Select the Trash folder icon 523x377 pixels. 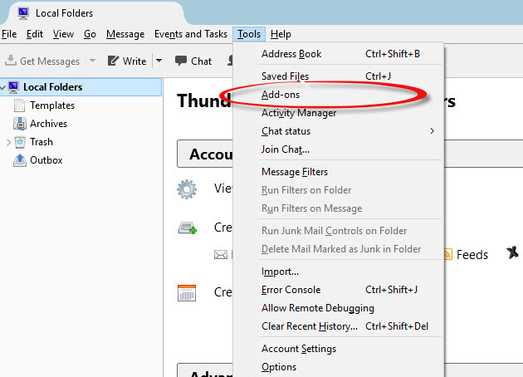(x=20, y=142)
